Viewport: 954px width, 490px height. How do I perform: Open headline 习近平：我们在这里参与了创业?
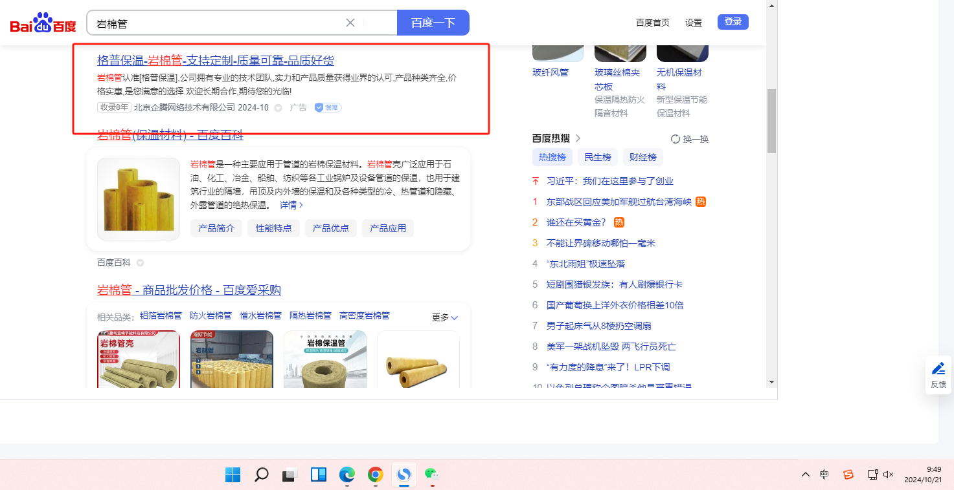610,181
